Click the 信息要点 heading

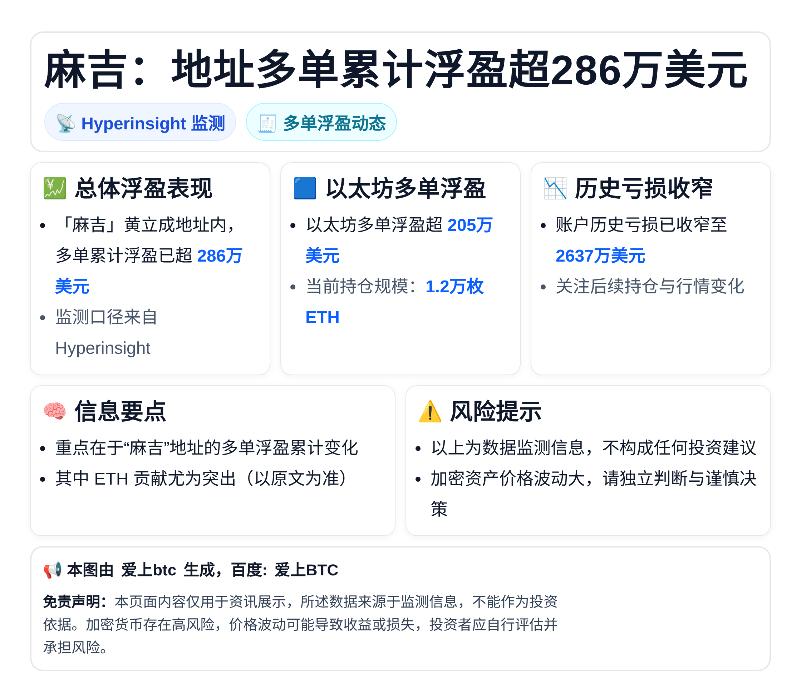pos(121,412)
